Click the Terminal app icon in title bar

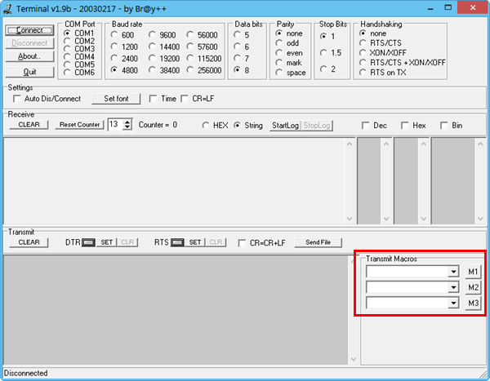coord(7,9)
